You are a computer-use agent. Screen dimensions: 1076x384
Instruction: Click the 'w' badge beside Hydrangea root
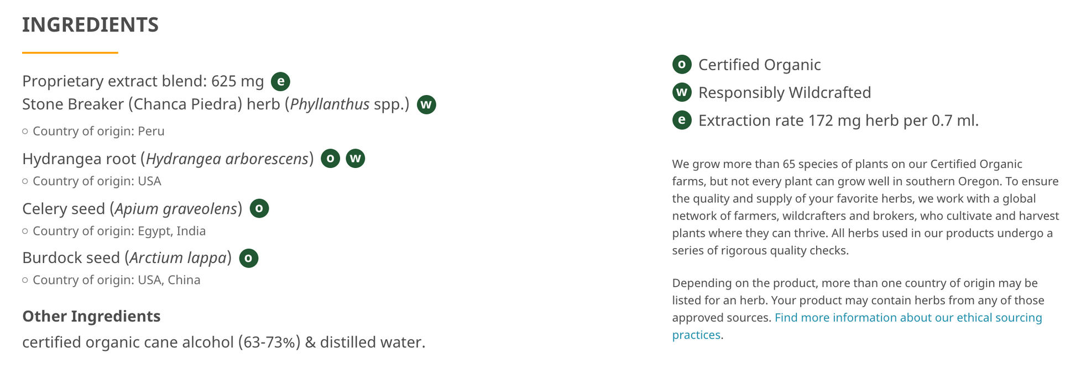pos(356,159)
